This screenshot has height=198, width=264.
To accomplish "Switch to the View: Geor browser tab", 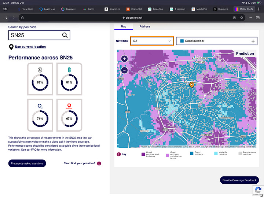I will 26,9.
